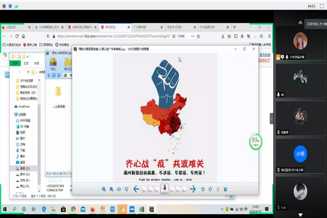
Task: Rotate the image counterclockwise
Action: [203, 189]
